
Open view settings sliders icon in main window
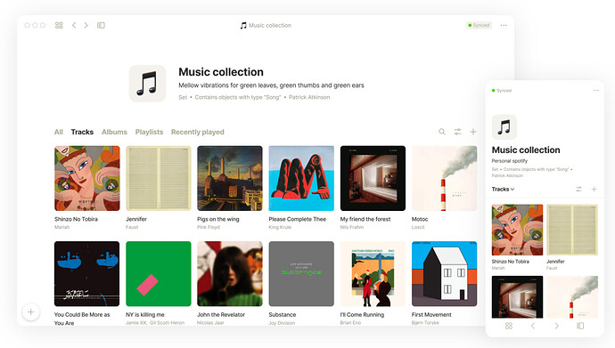pyautogui.click(x=458, y=132)
